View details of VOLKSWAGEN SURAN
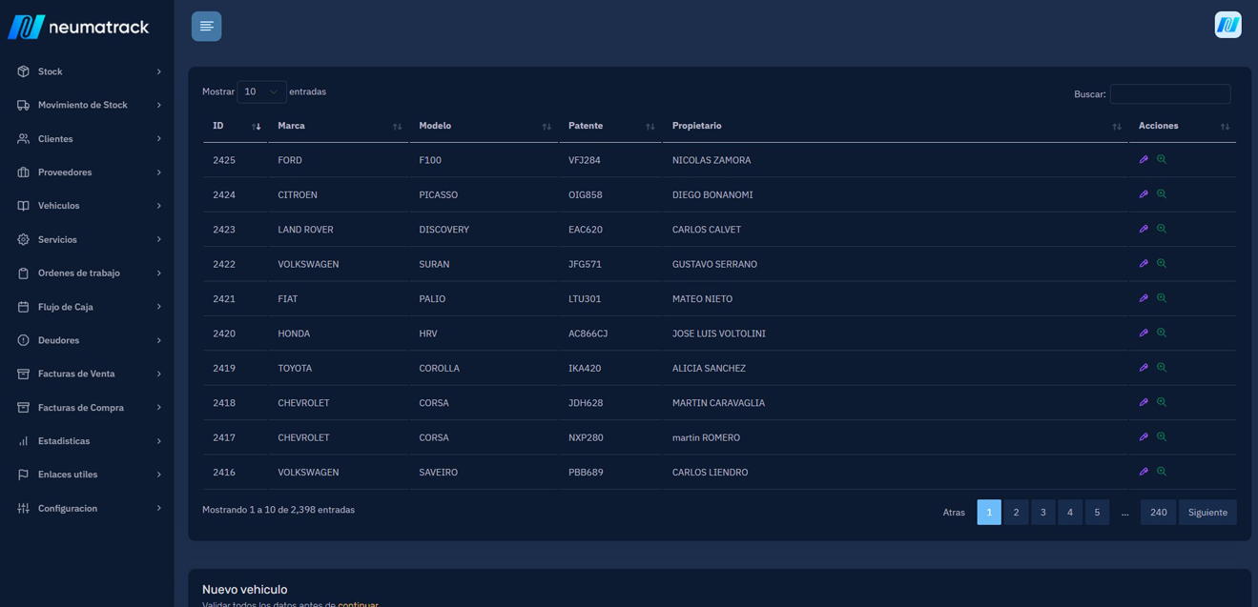 [1162, 263]
